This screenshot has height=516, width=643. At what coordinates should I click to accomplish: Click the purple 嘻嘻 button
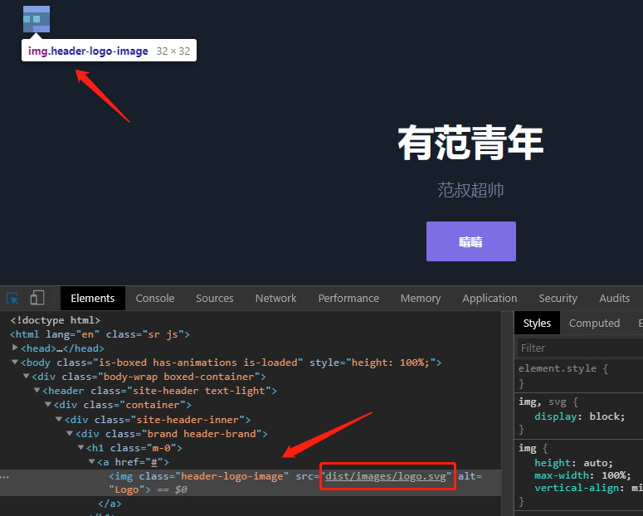tap(471, 241)
